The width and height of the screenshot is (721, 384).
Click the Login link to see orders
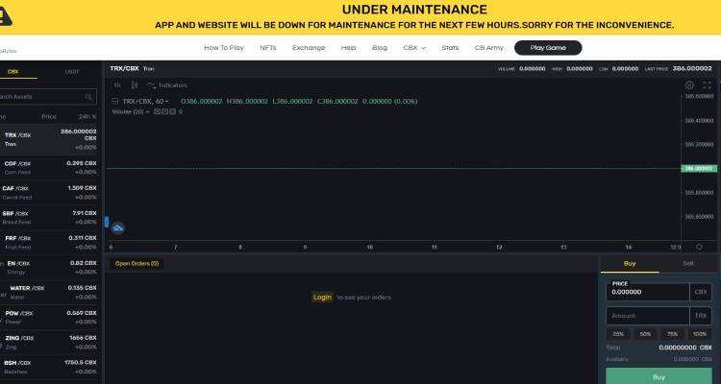322,298
